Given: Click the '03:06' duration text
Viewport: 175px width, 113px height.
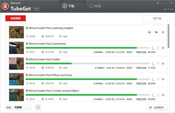Looking at the screenshot, I should tap(32, 36).
